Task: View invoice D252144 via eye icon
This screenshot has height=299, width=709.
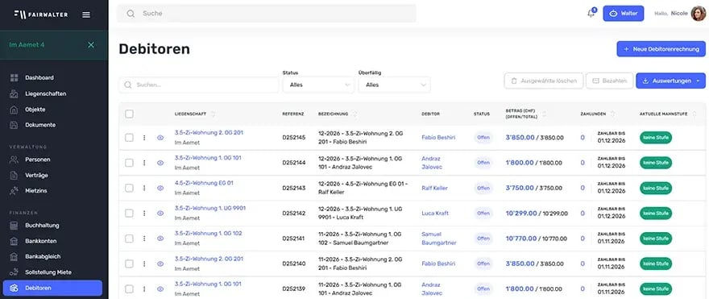Action: click(160, 163)
